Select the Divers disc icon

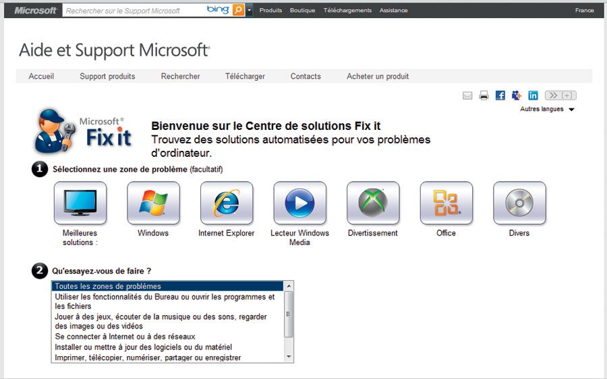click(x=519, y=203)
